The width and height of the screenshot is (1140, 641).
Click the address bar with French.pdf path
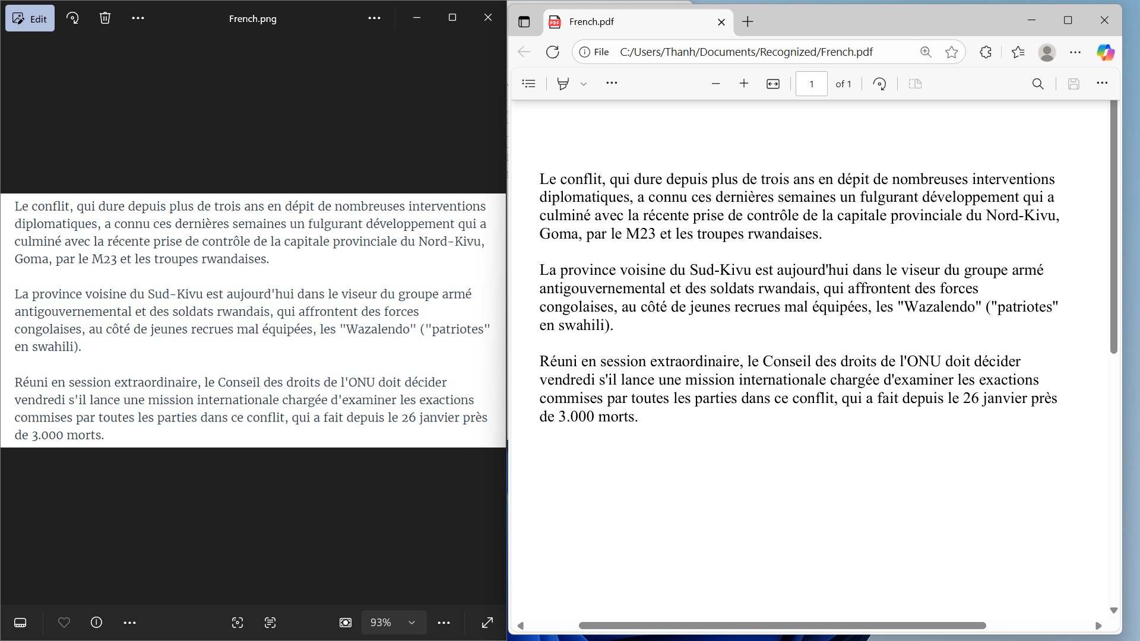[746, 52]
